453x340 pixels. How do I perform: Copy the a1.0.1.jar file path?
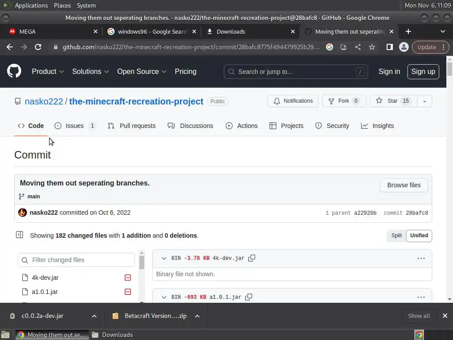[249, 297]
